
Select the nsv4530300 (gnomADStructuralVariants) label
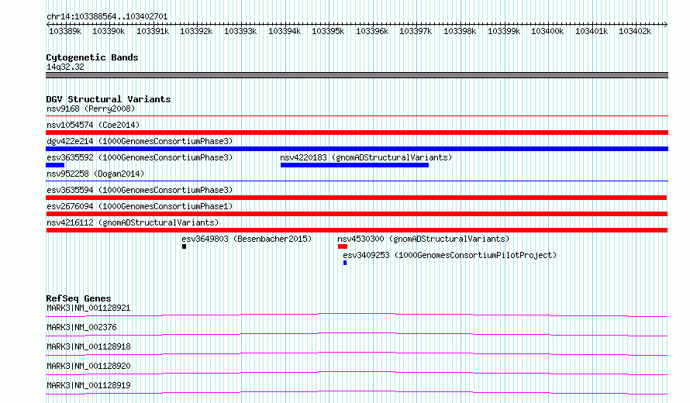point(423,239)
